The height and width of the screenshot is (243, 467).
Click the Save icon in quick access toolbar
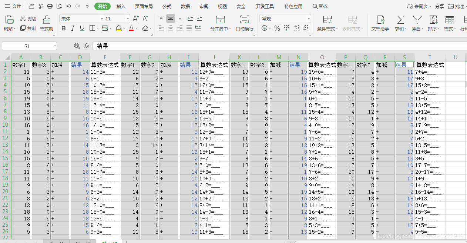(x=31, y=6)
